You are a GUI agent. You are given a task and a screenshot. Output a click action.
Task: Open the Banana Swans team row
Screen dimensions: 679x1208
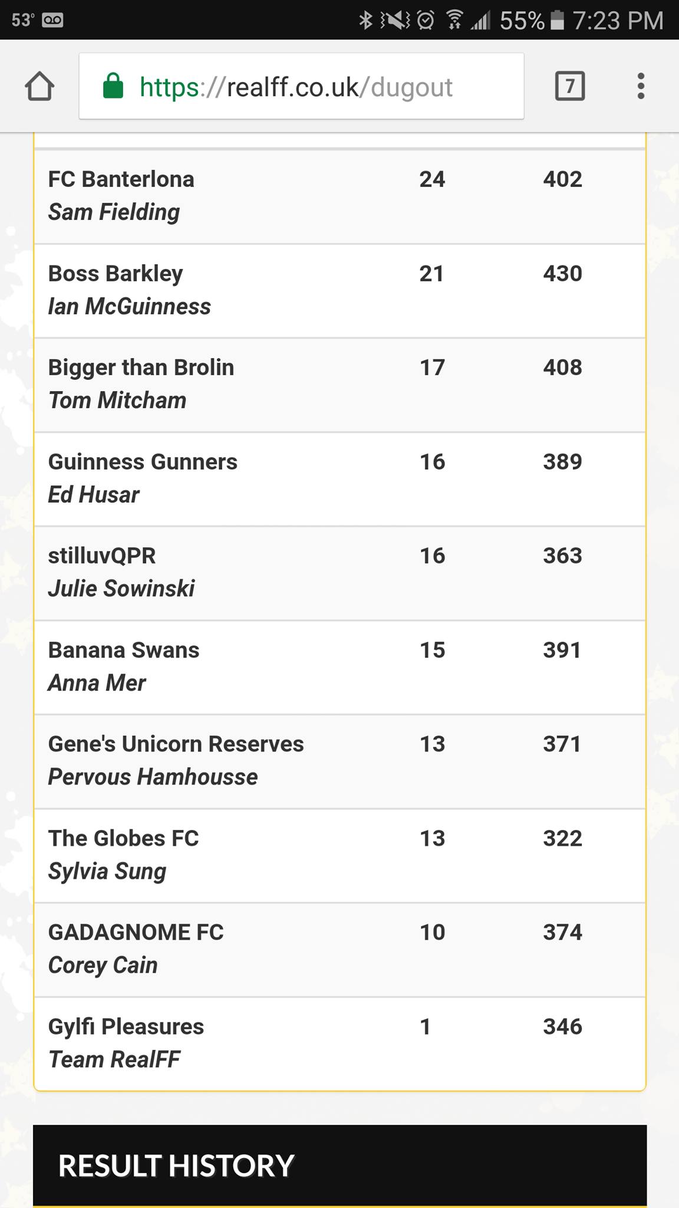pos(340,667)
